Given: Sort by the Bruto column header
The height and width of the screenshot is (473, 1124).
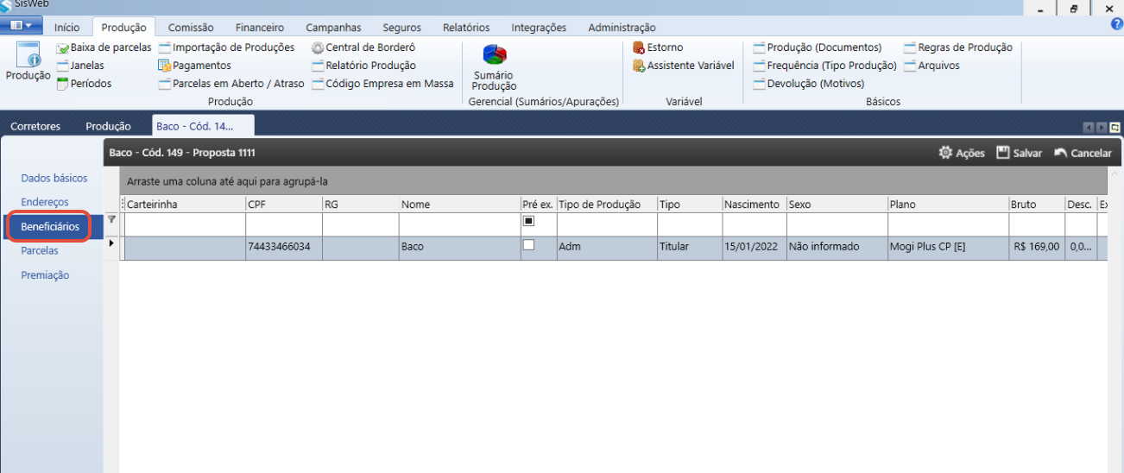Looking at the screenshot, I should coord(1036,205).
